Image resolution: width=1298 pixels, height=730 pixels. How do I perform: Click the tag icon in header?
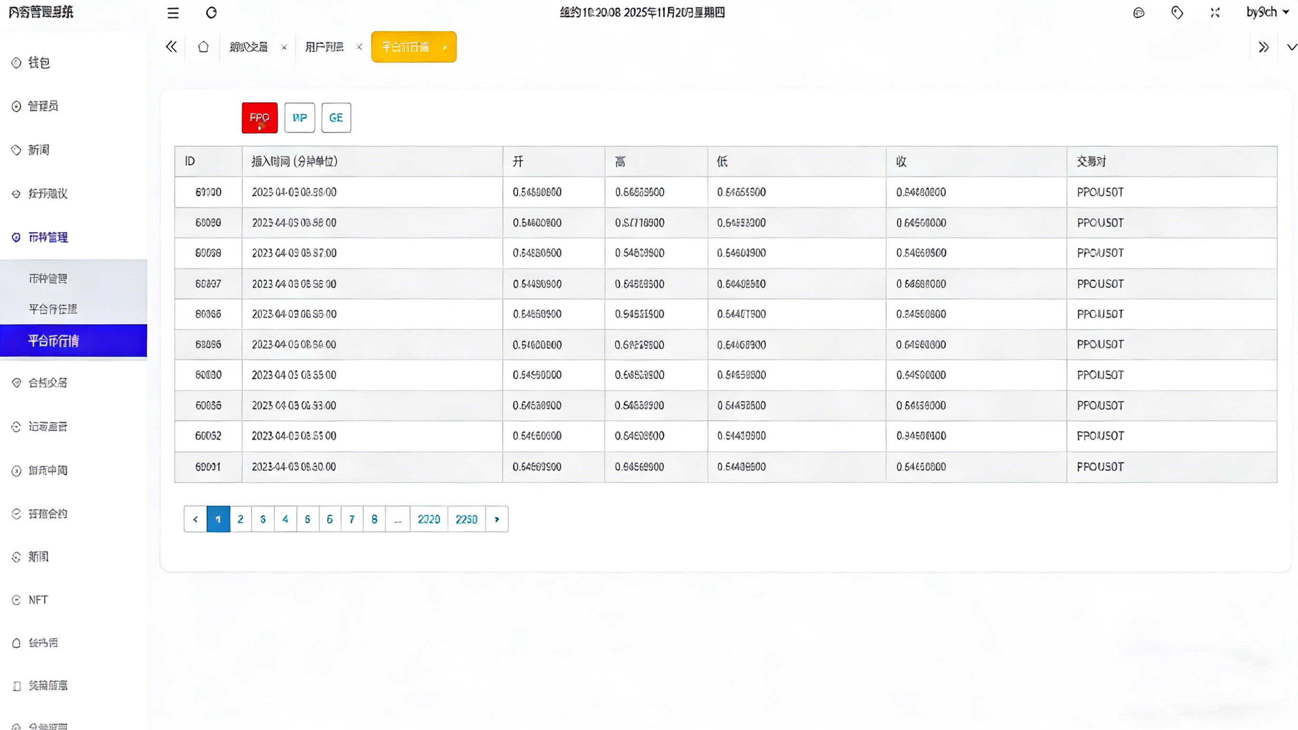pos(1177,13)
